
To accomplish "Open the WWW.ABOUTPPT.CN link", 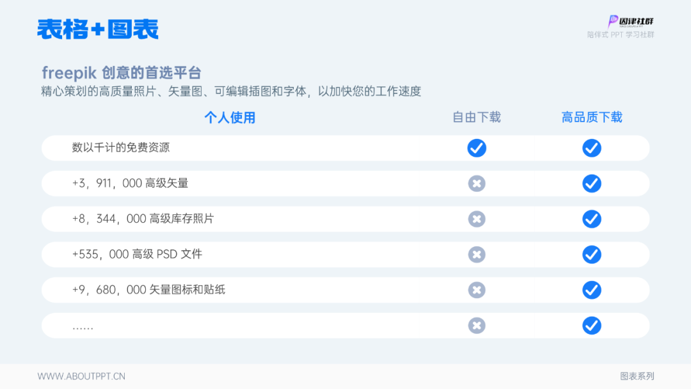I will coord(81,376).
